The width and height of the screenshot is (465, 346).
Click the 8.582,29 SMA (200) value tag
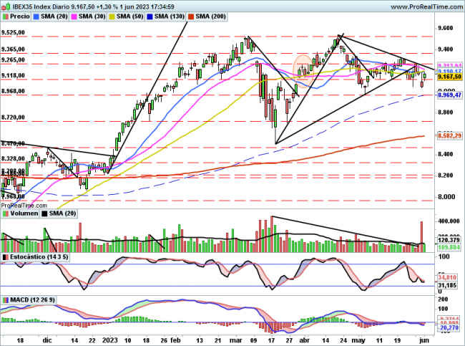[x=449, y=135]
